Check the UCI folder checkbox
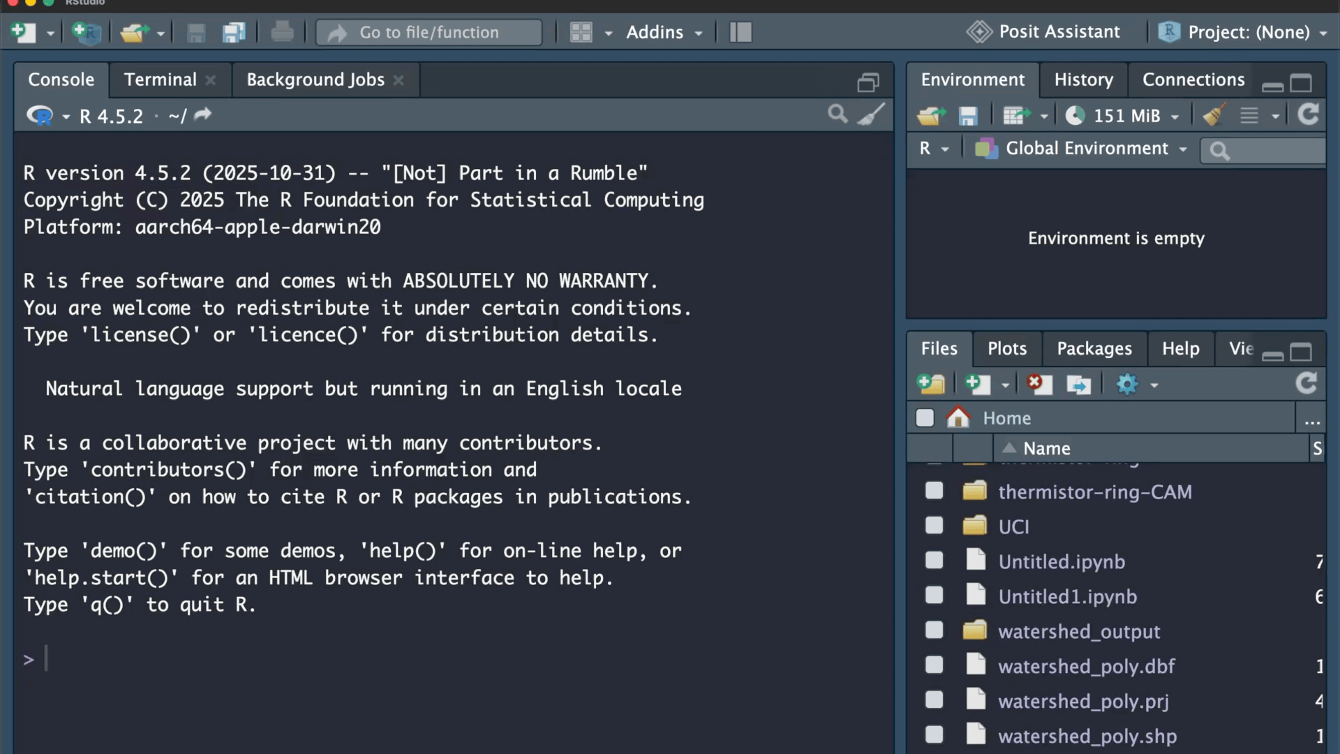This screenshot has height=754, width=1340. pos(934,525)
